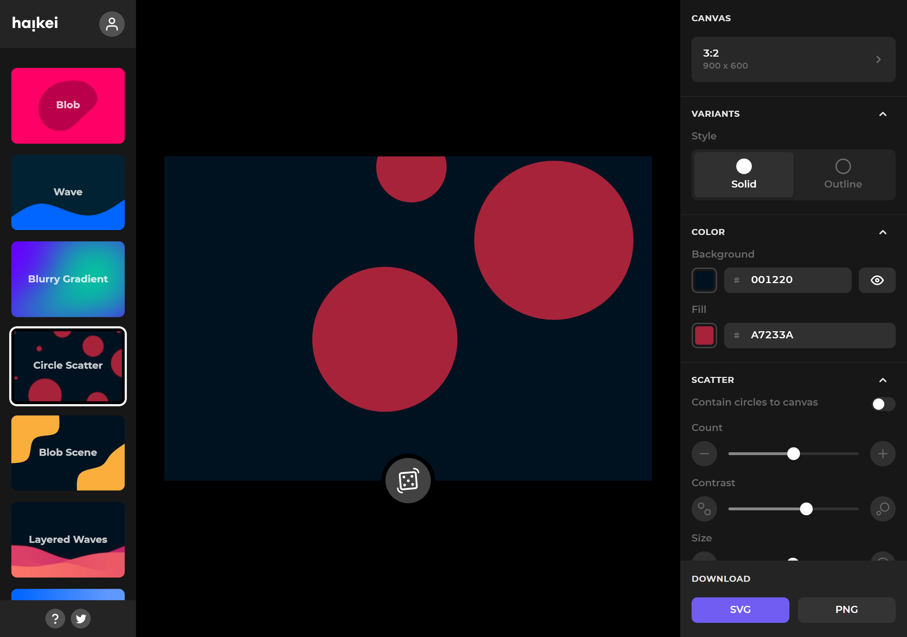The image size is (907, 637).
Task: Open the background color swatch
Action: pos(704,280)
